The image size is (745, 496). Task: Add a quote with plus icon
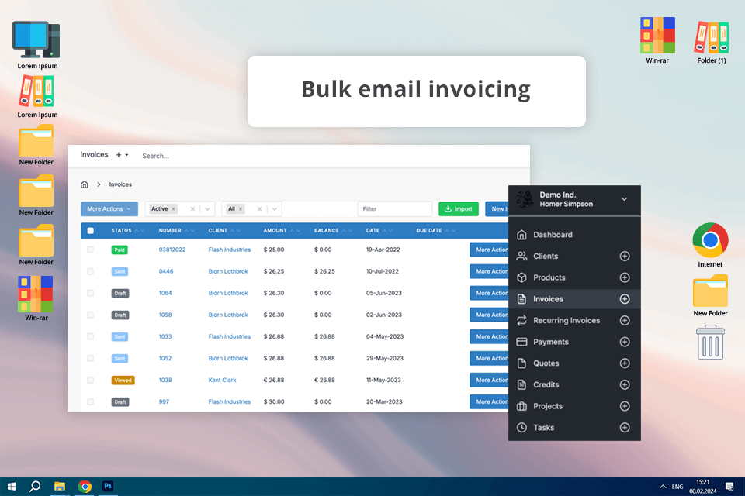click(625, 363)
